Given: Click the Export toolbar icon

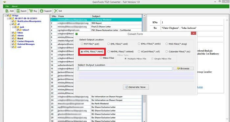Looking at the screenshot, I should (18, 11).
